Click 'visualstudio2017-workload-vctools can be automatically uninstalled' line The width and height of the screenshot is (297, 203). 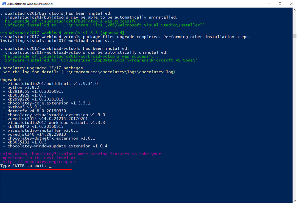coord(87,52)
